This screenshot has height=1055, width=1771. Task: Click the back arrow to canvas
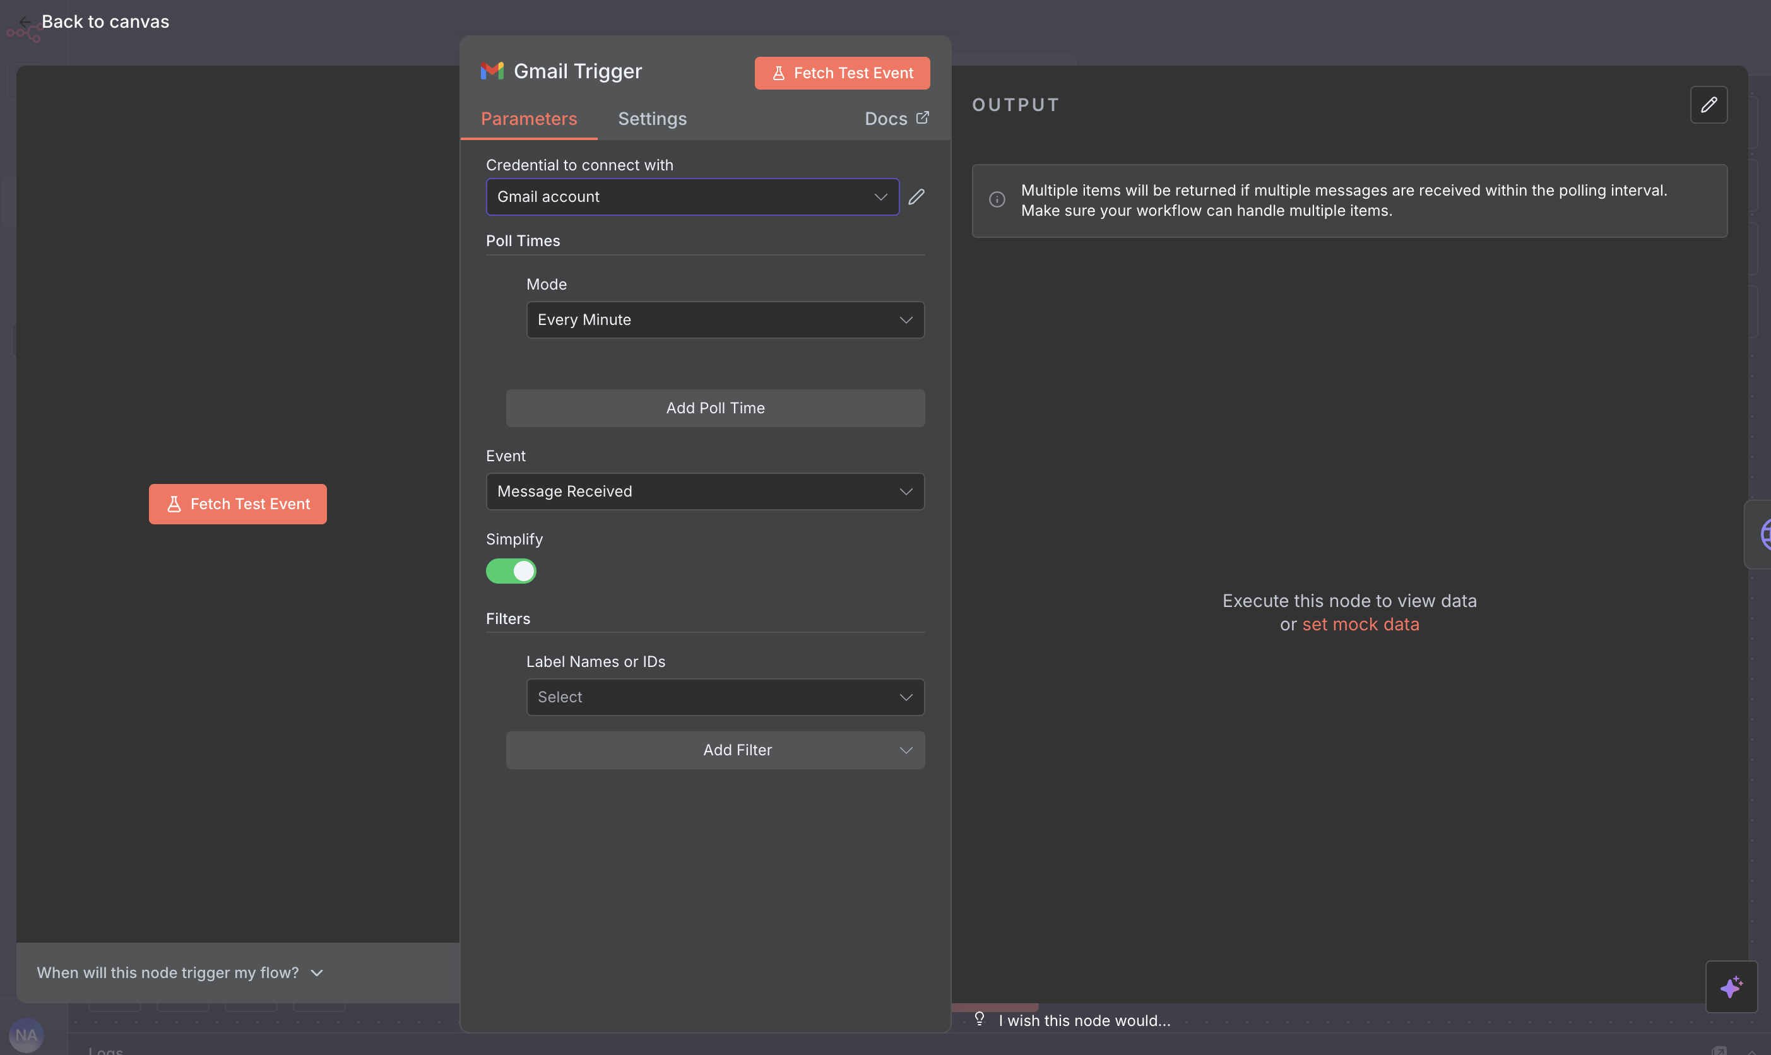[25, 22]
